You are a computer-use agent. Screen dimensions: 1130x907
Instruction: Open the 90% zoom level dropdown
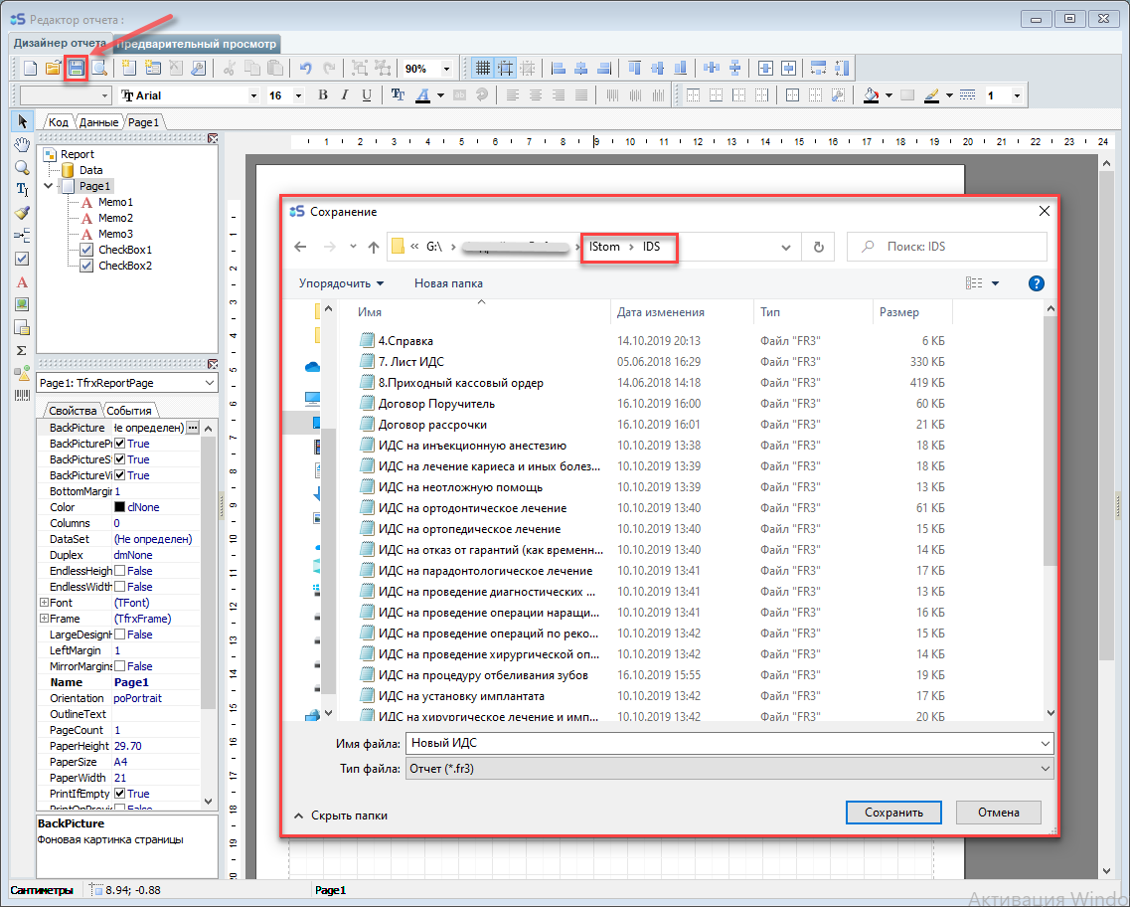pyautogui.click(x=445, y=69)
